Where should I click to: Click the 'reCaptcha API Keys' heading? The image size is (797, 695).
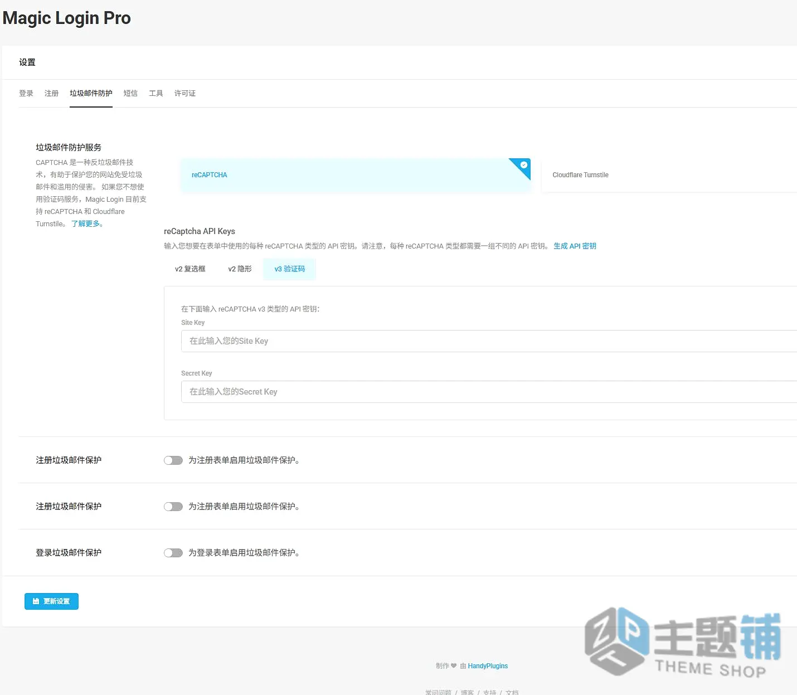[200, 231]
